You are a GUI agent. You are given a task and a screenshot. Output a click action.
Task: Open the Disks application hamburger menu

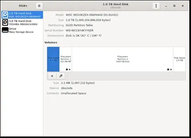click(39, 6)
